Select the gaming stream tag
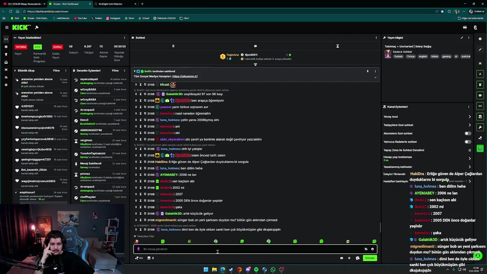 (x=446, y=56)
